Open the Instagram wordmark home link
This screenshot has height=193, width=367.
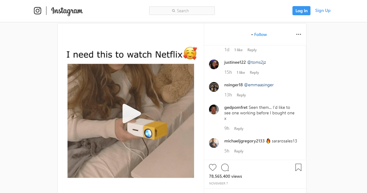67,11
